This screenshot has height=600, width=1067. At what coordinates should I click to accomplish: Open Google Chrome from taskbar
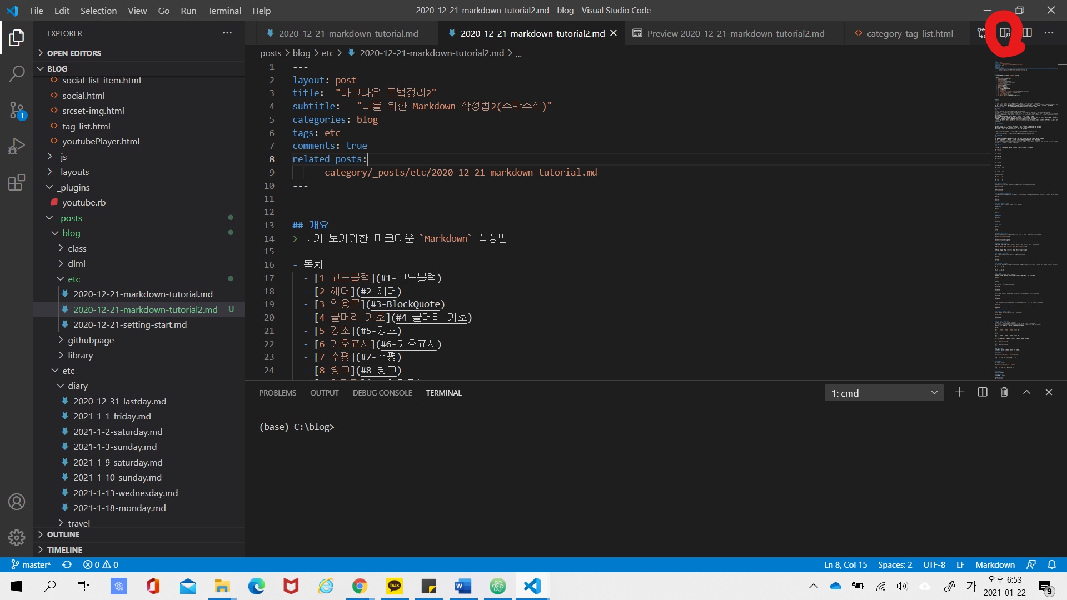360,586
